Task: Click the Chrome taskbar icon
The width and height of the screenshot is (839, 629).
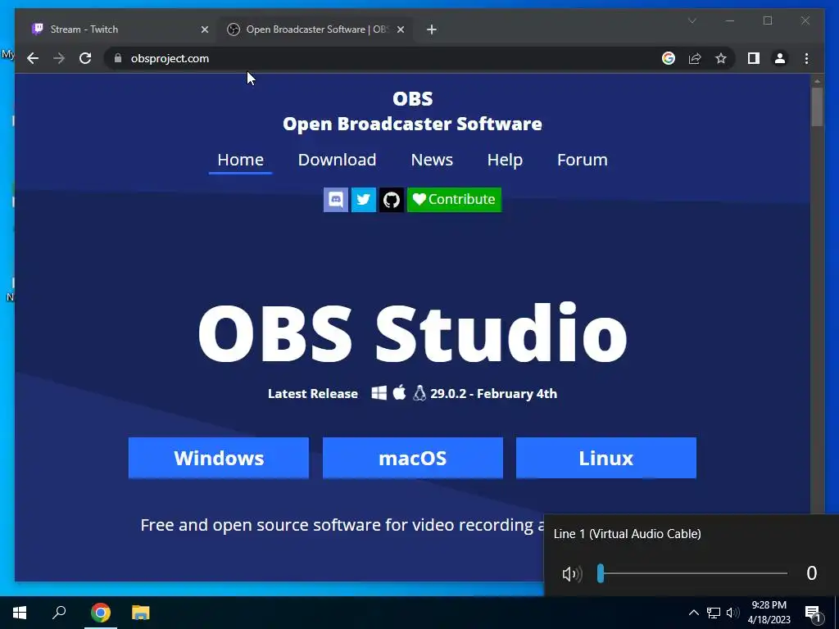Action: click(x=101, y=613)
